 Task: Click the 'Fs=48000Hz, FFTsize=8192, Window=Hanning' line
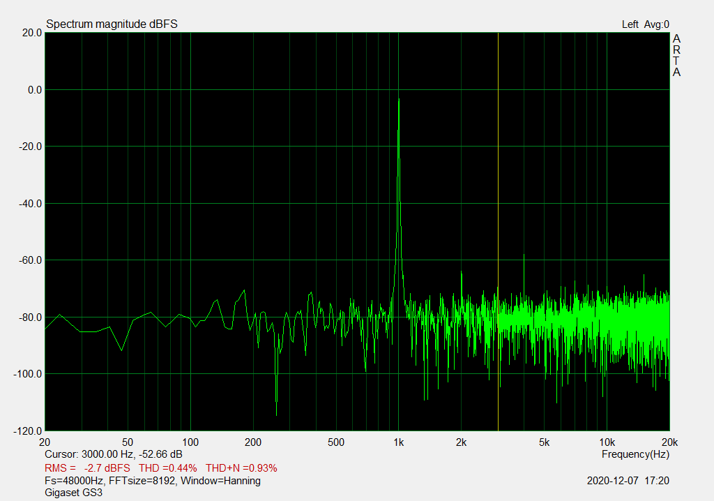153,481
